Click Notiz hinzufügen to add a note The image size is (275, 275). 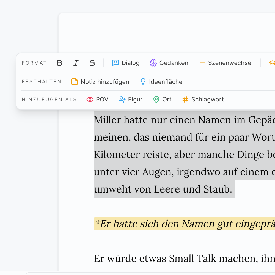click(100, 82)
